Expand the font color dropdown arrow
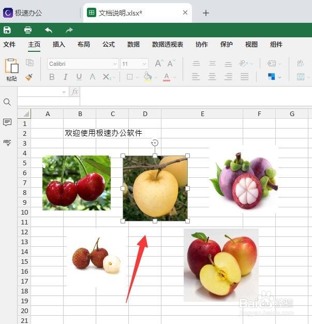312x324 pixels. pyautogui.click(x=174, y=77)
